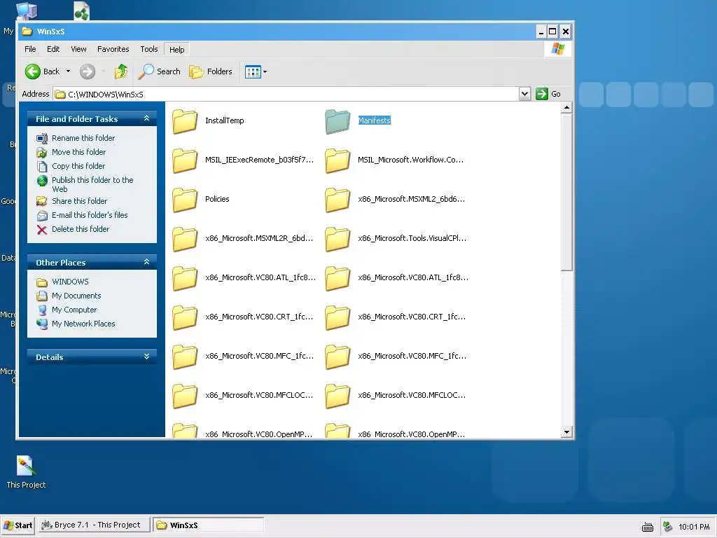Click the Rename this folder icon
Screen dimensions: 717x538
(41, 138)
